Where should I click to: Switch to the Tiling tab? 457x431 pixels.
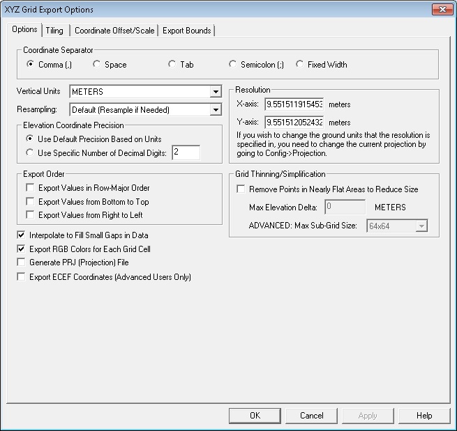(x=54, y=31)
